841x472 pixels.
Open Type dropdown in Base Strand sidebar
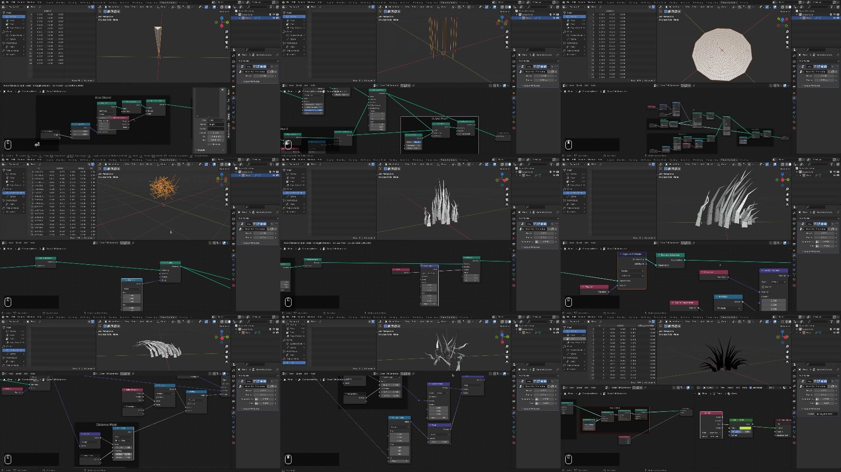tap(215, 120)
